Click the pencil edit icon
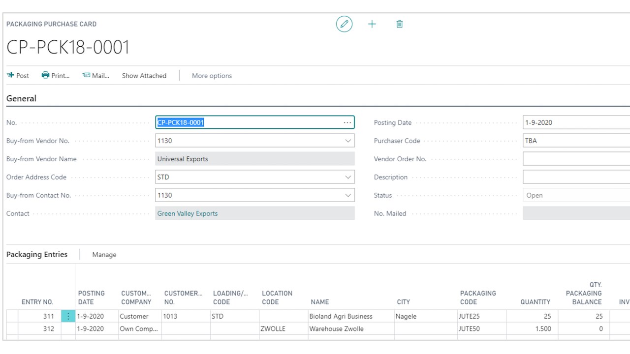 tap(344, 24)
